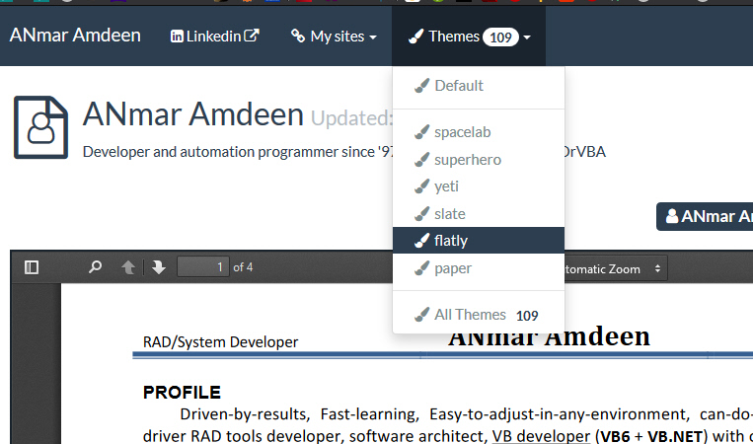Switch to the slate theme
The height and width of the screenshot is (444, 753).
(x=449, y=214)
